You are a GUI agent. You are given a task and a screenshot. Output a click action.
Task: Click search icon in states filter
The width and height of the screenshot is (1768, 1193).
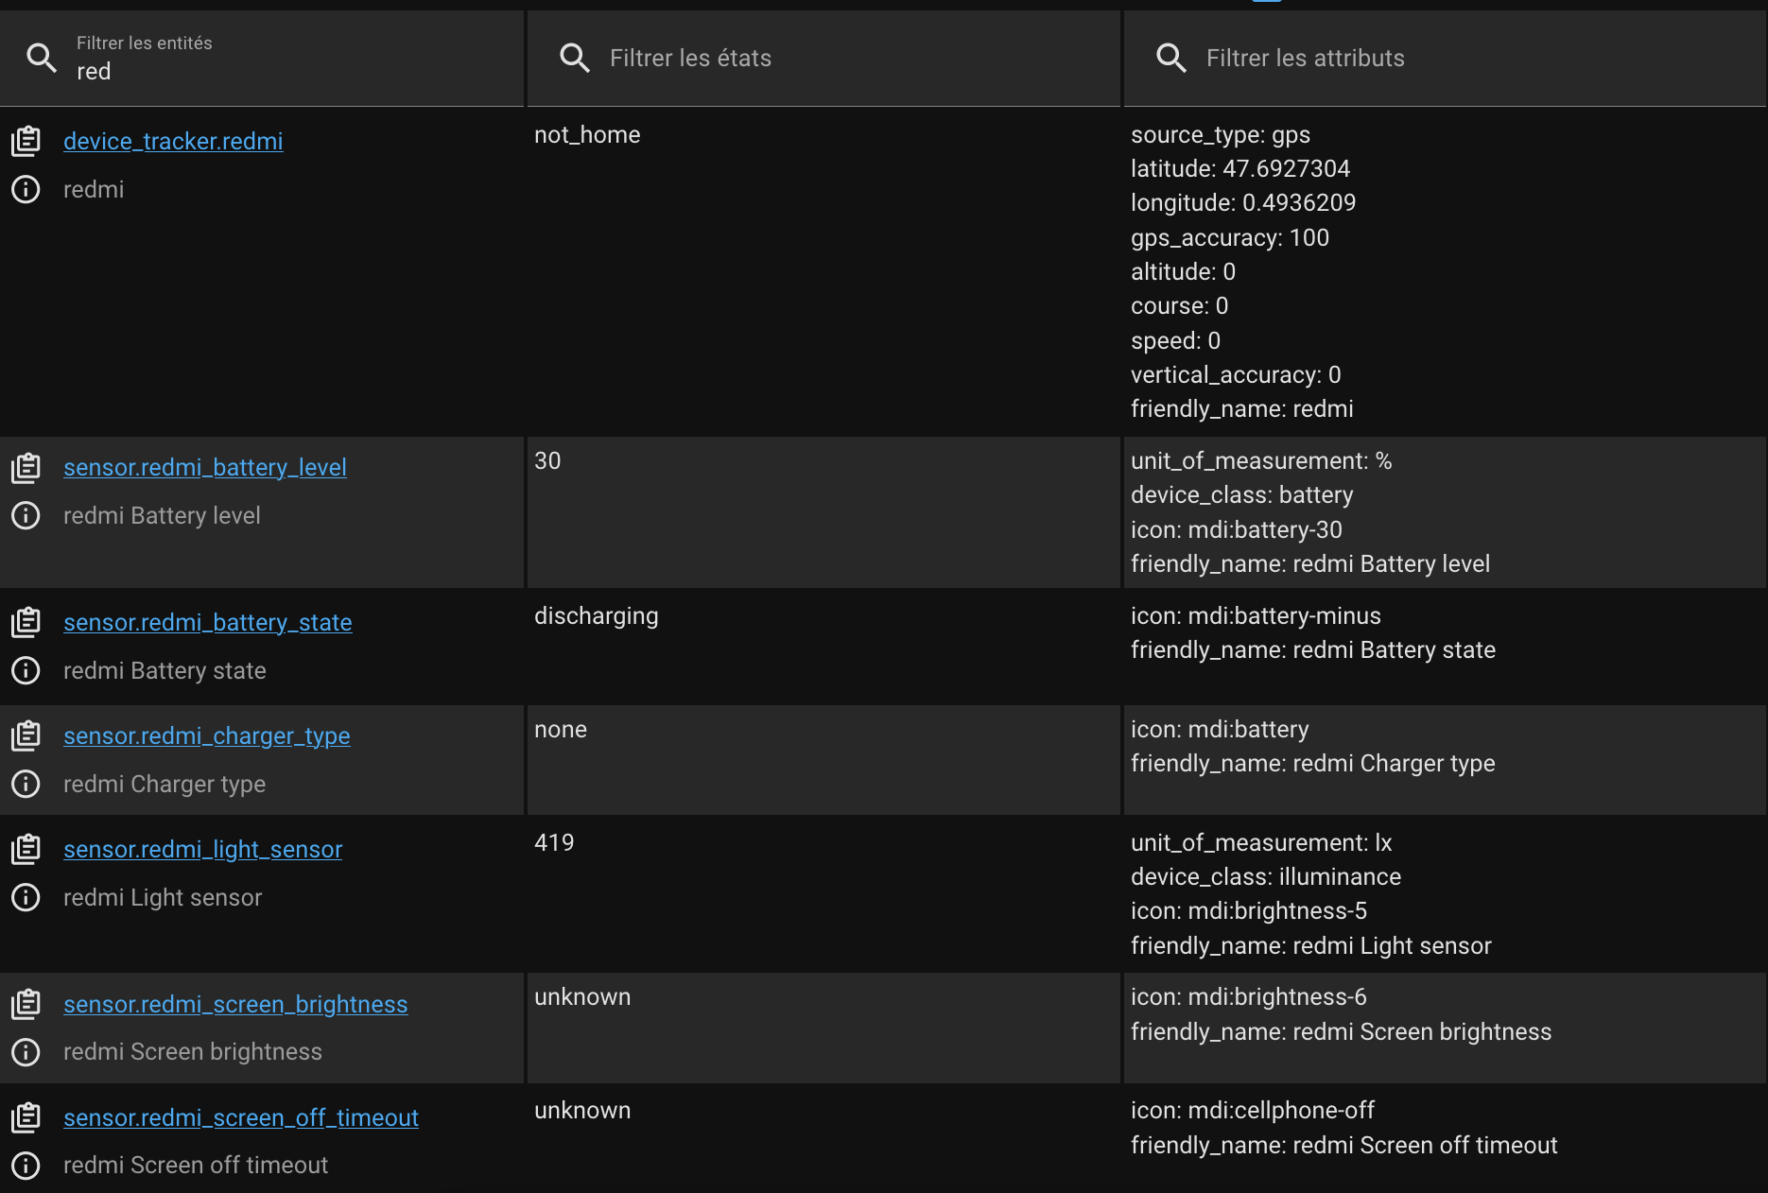click(575, 58)
